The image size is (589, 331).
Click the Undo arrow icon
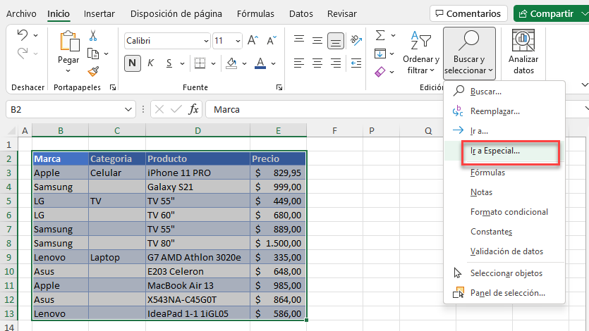23,35
